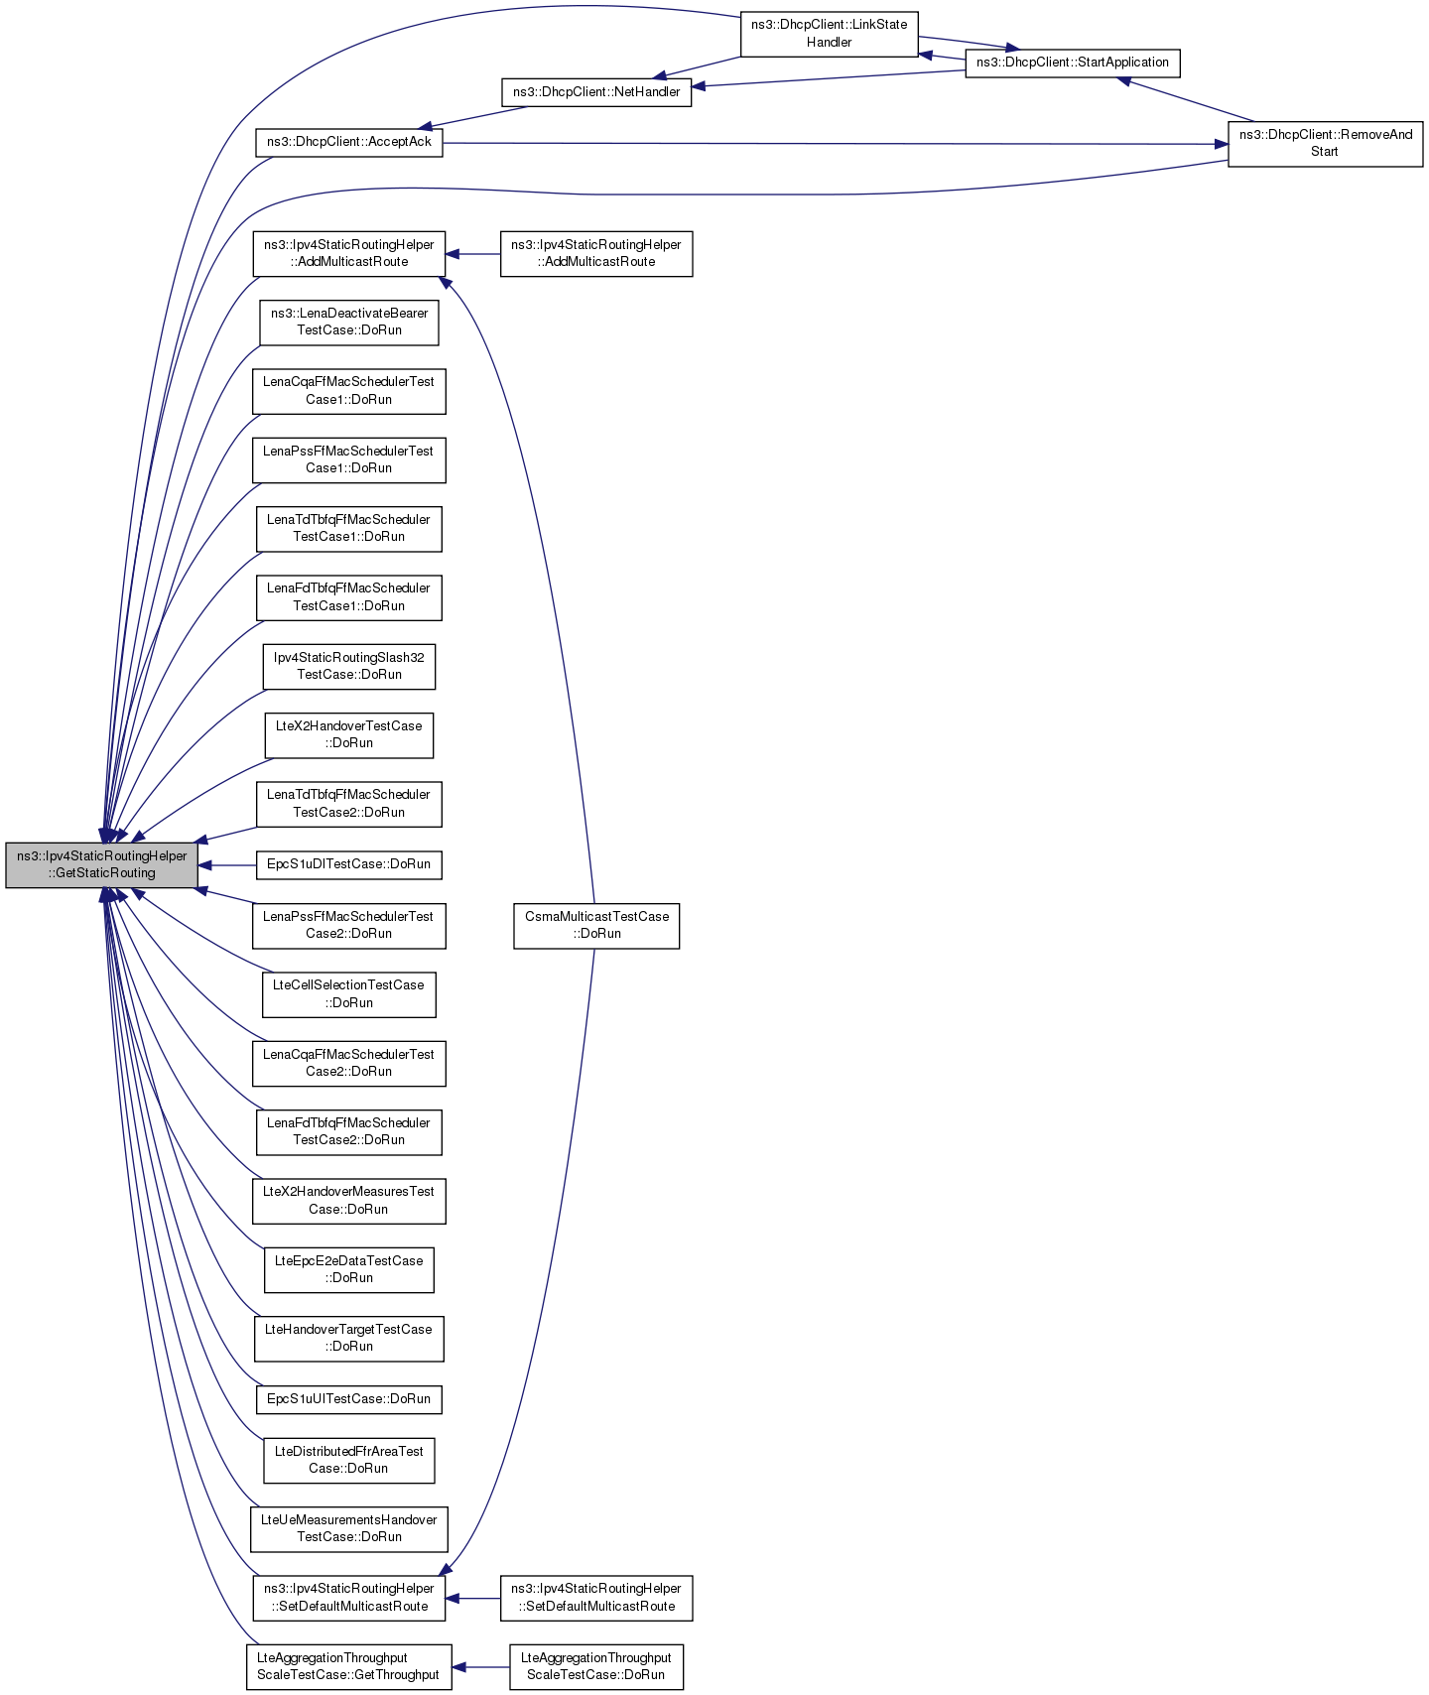Open the Ipv4StaticRoutingSlash32TestCase::DoRun node

348,666
